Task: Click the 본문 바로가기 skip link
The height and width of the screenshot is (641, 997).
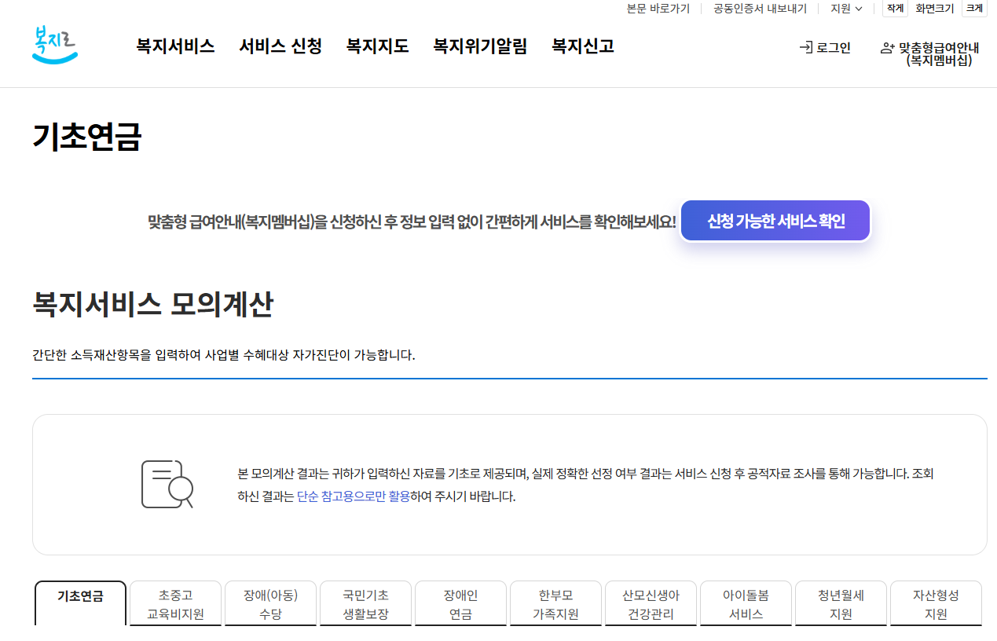Action: point(658,9)
